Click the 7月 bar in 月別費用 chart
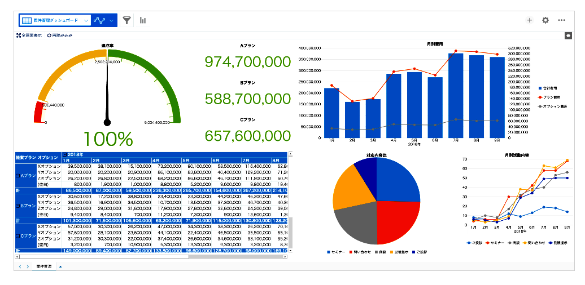This screenshot has width=585, height=285. click(456, 95)
